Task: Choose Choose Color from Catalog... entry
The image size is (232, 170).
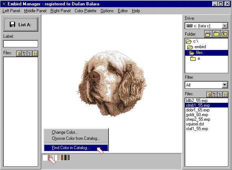Action: pyautogui.click(x=76, y=138)
